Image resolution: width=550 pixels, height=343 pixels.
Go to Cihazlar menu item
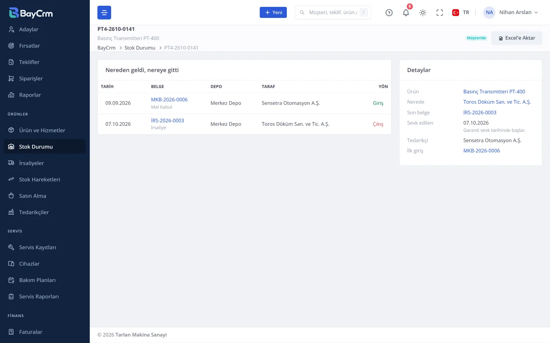(45, 264)
